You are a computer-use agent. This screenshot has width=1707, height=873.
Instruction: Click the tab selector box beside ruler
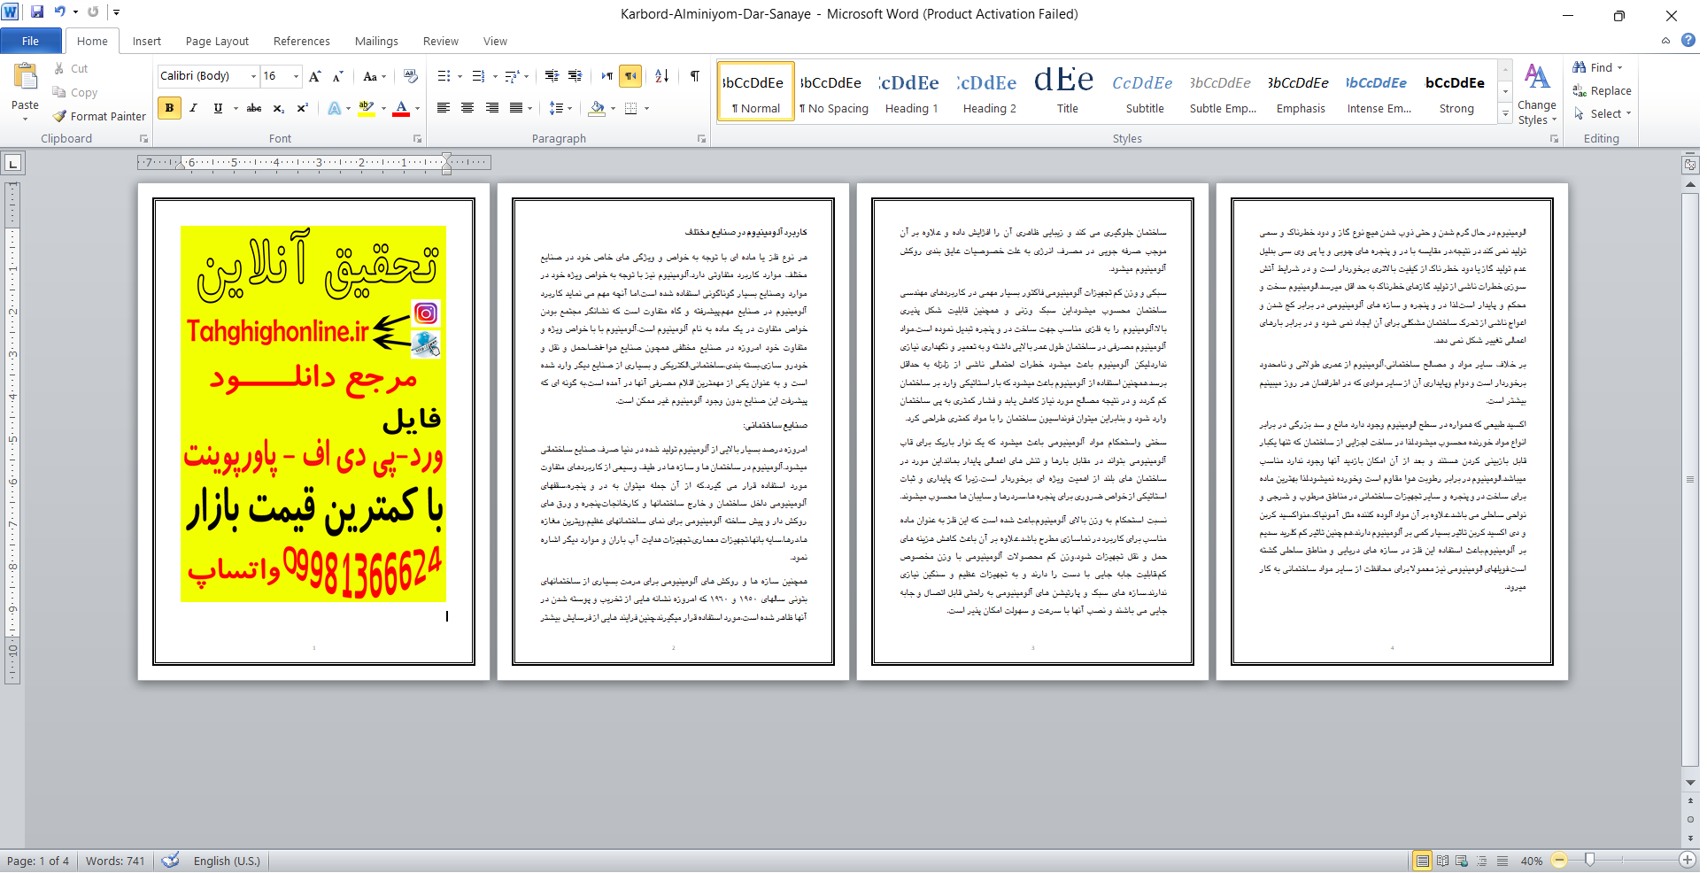(13, 163)
